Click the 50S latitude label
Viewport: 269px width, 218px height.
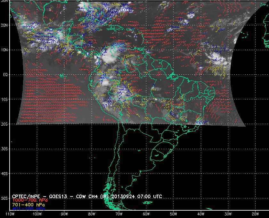click(4, 198)
